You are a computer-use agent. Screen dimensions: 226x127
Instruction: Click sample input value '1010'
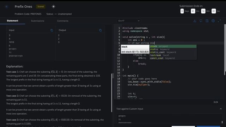click(x=11, y=42)
